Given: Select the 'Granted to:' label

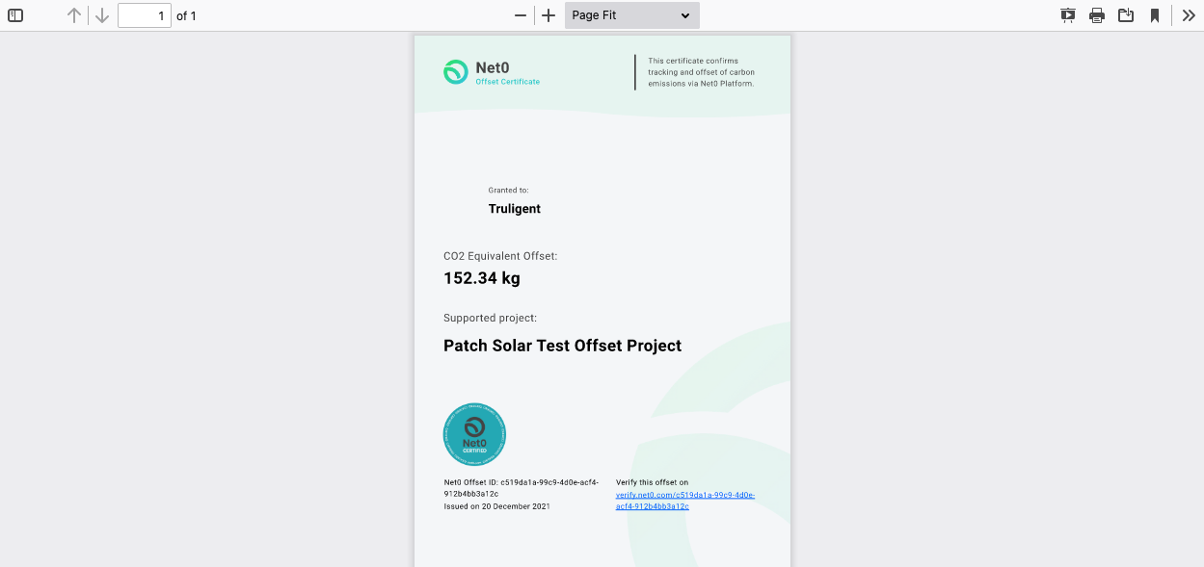Looking at the screenshot, I should (509, 191).
